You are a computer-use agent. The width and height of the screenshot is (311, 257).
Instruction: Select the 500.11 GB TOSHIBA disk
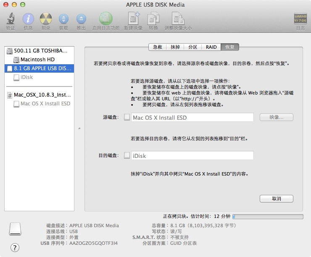coord(39,51)
